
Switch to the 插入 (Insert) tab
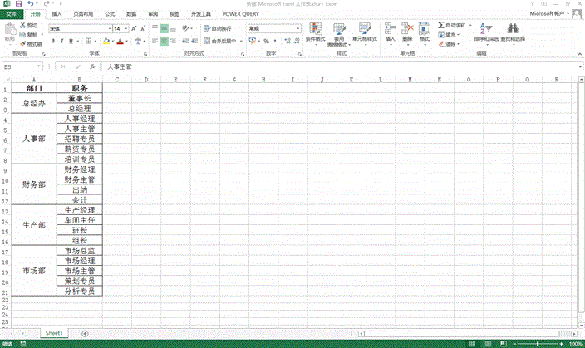[57, 14]
